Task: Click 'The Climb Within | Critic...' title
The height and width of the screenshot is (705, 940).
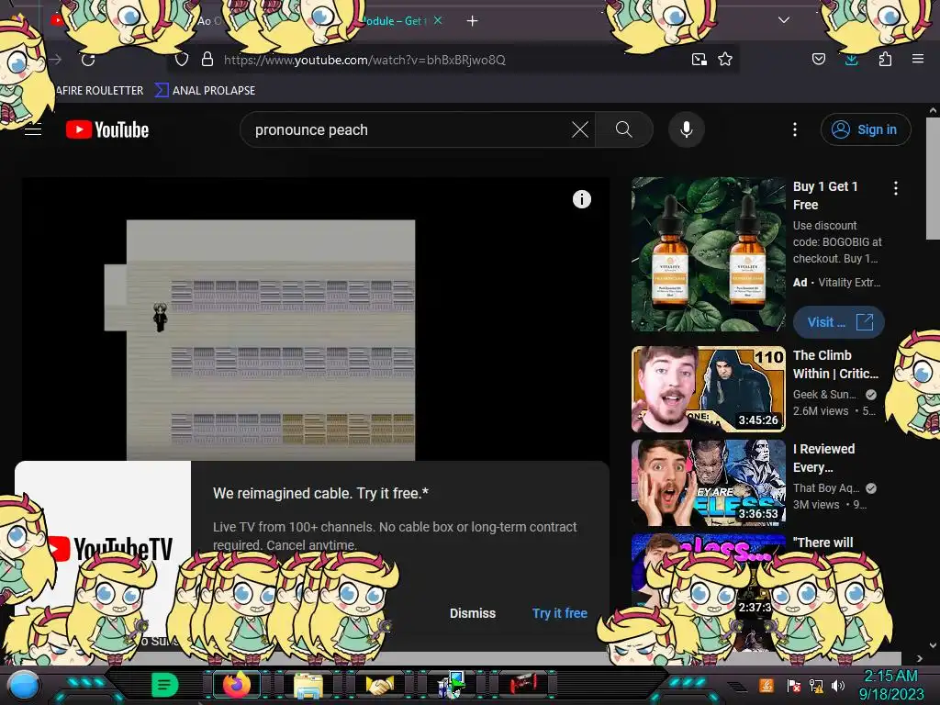Action: (835, 364)
